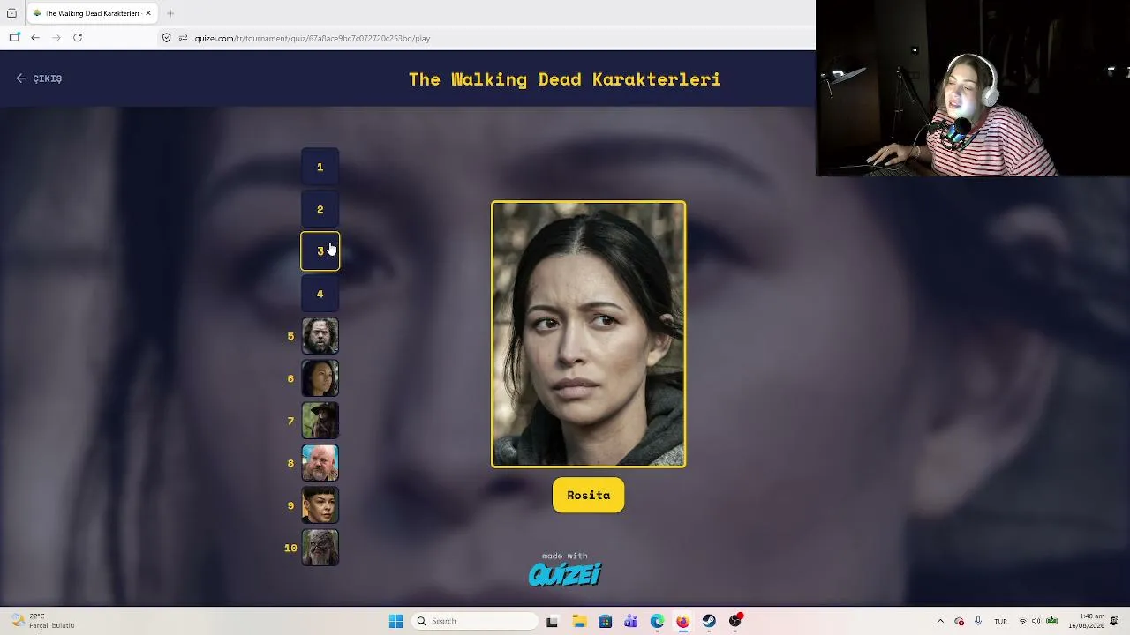Select the bearded man thumbnail in rank 5

320,336
